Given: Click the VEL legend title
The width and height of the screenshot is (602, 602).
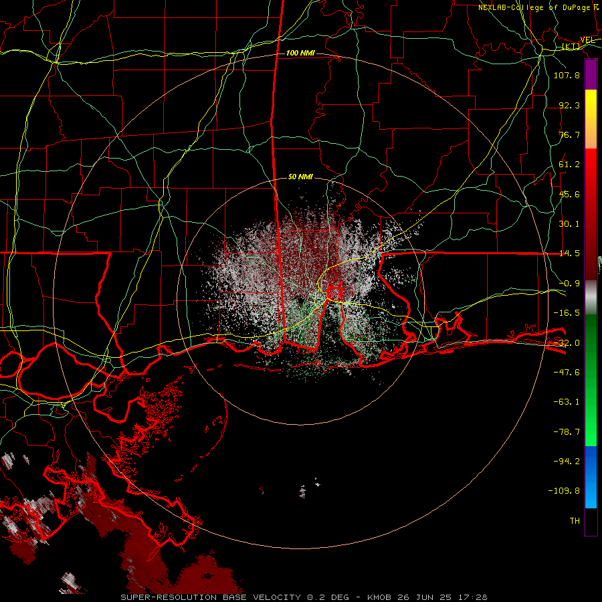Looking at the screenshot, I should click(588, 40).
